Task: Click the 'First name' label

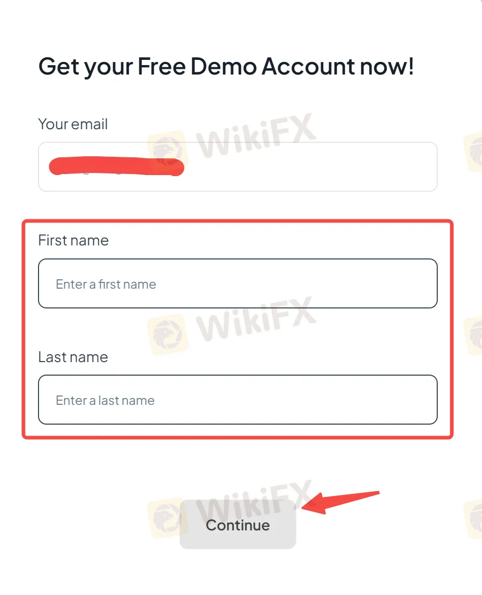Action: pos(73,241)
